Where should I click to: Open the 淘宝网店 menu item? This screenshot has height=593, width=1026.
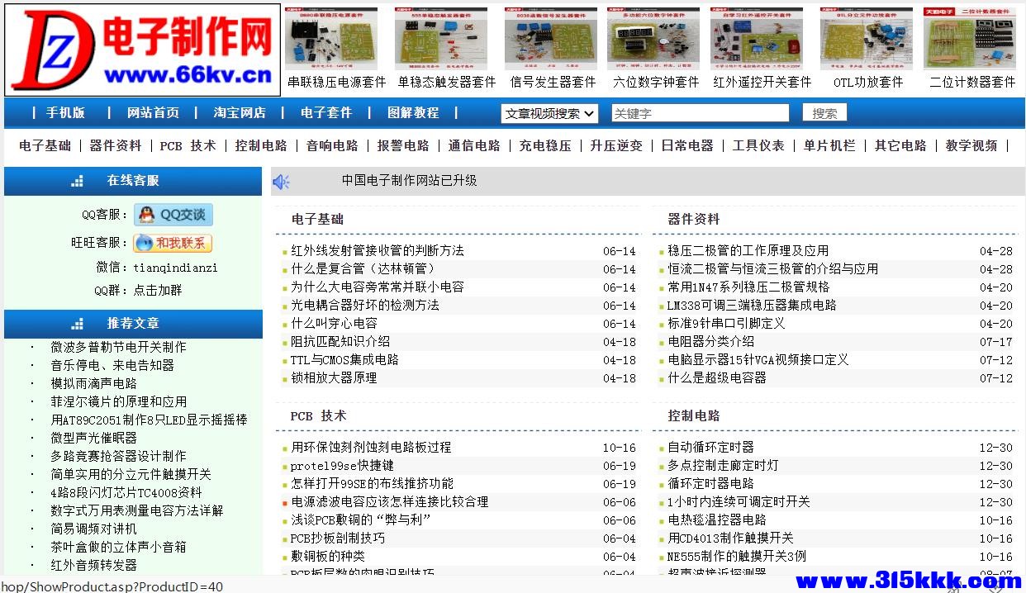239,112
